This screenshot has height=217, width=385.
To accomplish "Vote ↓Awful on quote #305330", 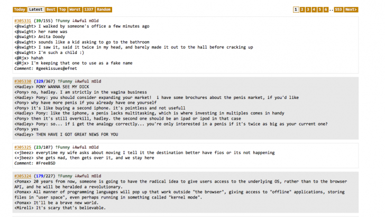I will click(82, 82).
